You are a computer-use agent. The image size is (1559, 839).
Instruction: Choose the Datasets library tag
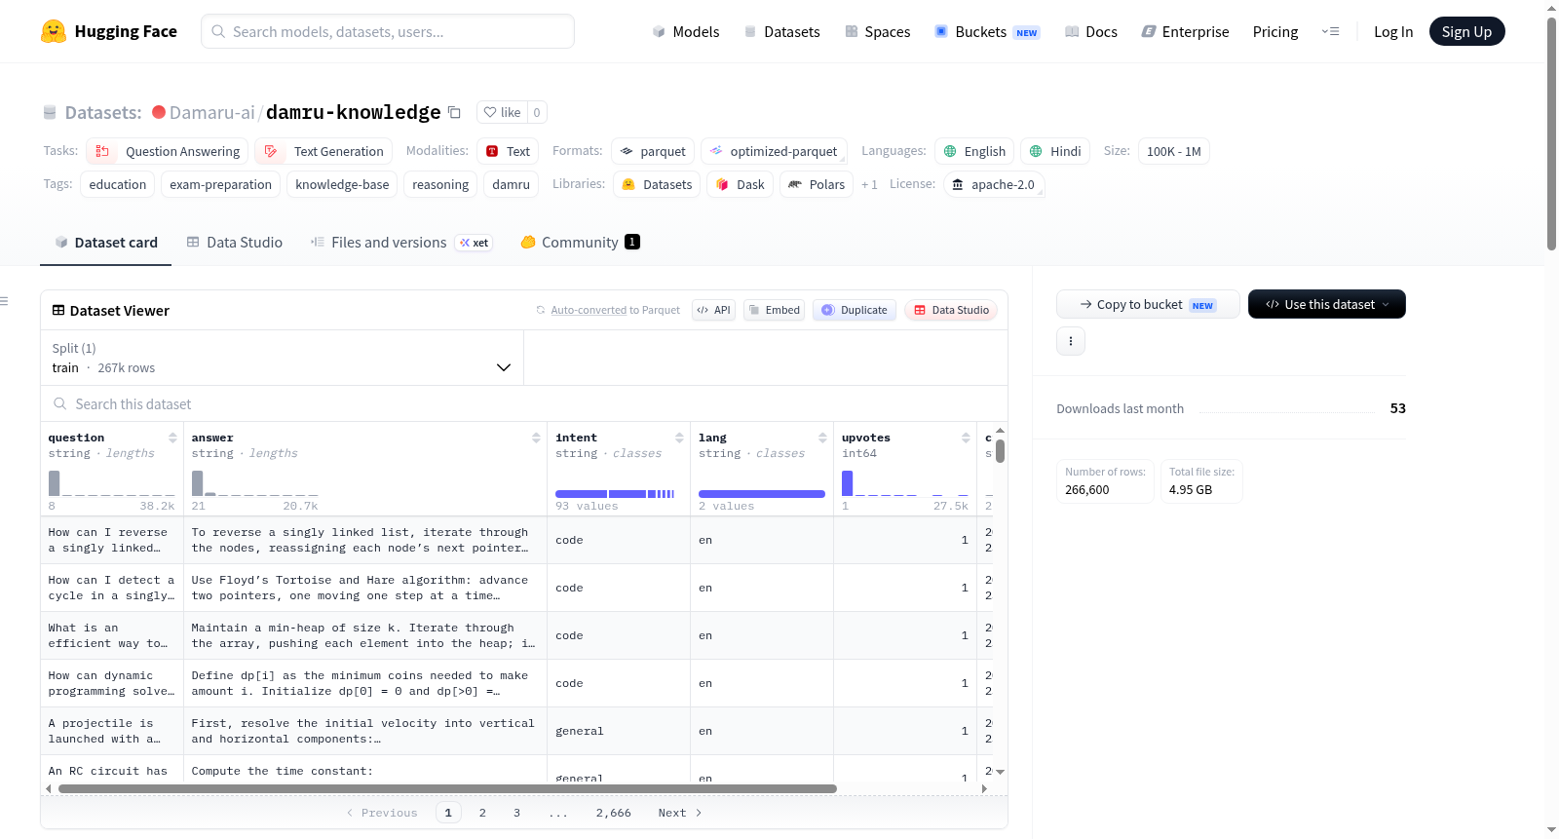657,184
